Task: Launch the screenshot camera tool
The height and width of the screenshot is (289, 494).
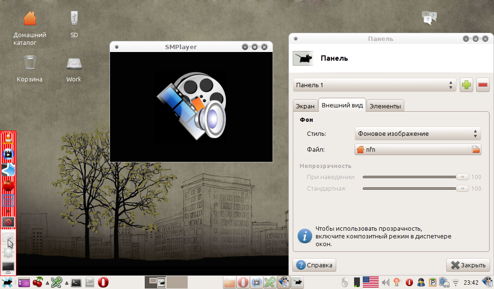Action: pyautogui.click(x=8, y=238)
